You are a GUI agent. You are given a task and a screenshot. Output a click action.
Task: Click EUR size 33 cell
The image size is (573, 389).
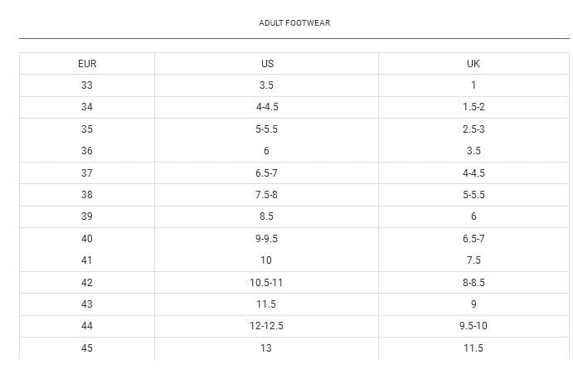click(x=87, y=85)
